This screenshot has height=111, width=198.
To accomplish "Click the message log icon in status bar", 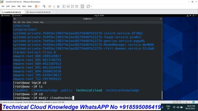I will coord(193,102).
